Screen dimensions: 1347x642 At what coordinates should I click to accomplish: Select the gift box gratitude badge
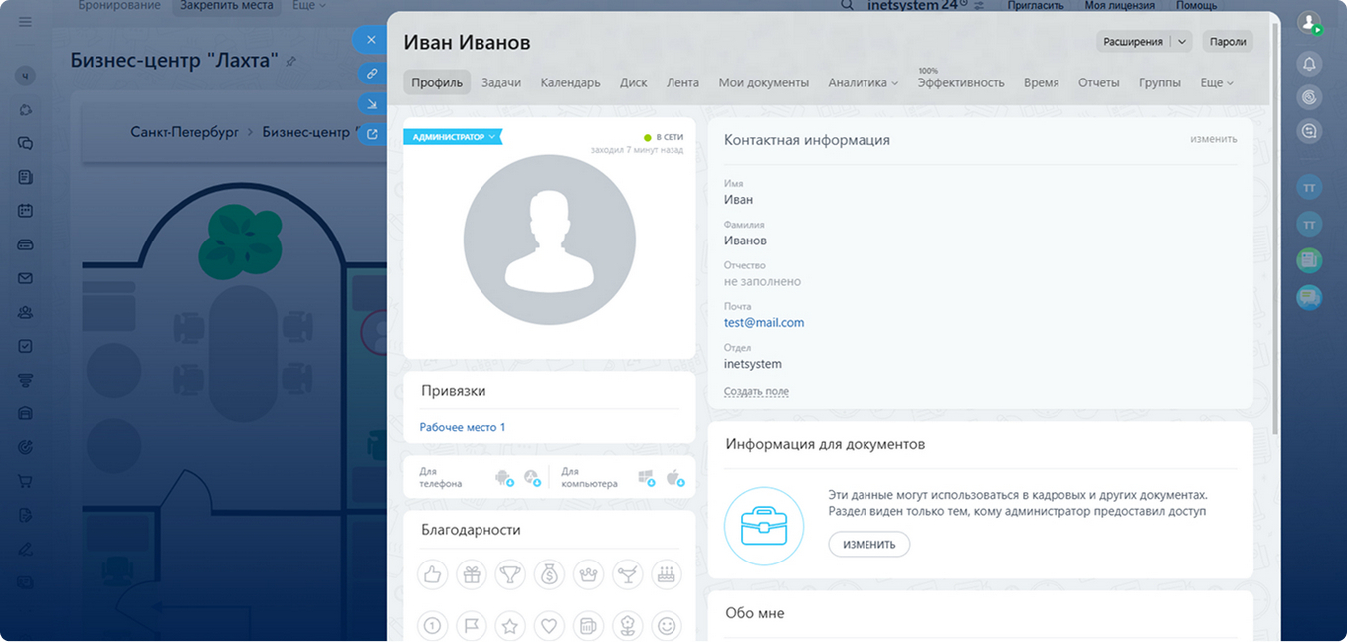coord(472,573)
